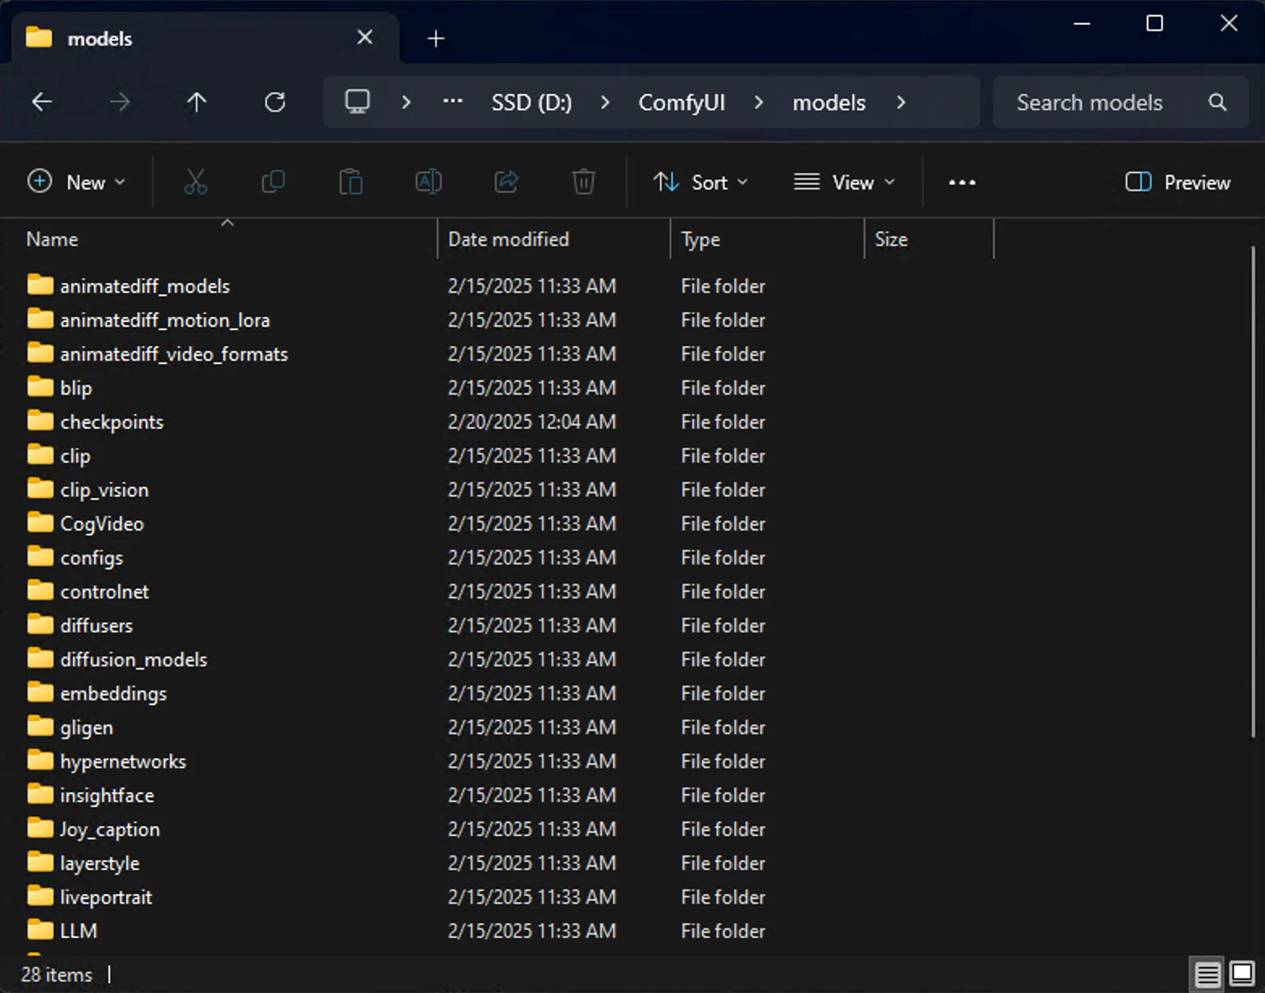Click the Delete toolbar icon

coord(584,182)
